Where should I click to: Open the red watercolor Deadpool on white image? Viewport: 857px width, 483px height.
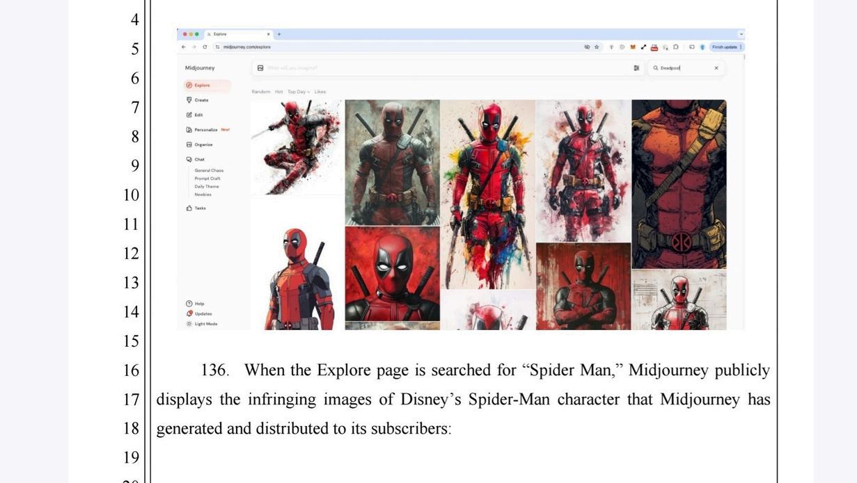point(583,170)
